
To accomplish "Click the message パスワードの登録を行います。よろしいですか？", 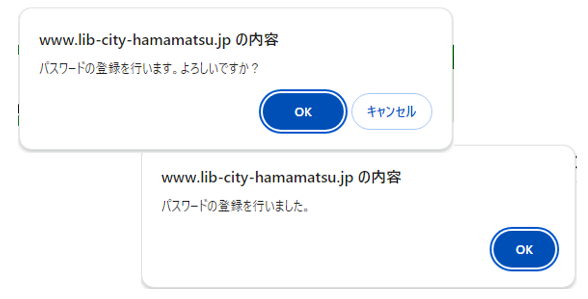I will 149,69.
